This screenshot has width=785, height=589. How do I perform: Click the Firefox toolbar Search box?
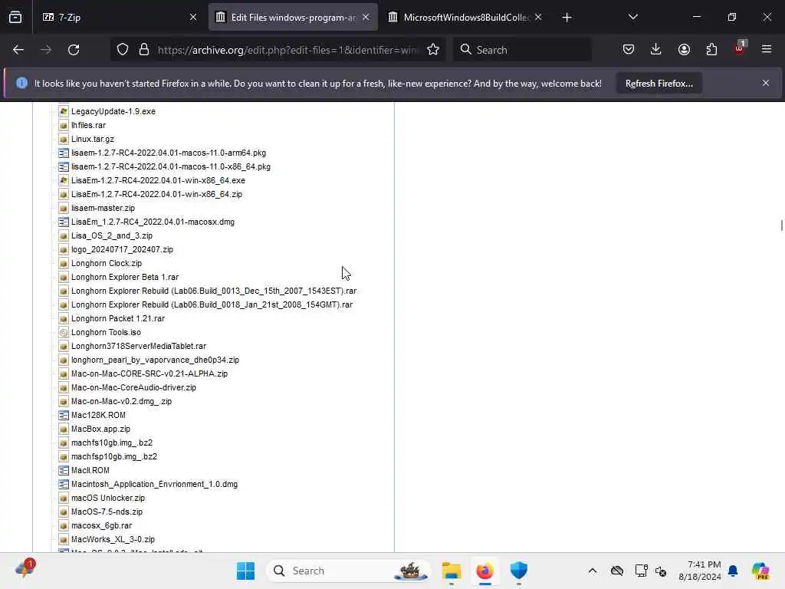[523, 50]
